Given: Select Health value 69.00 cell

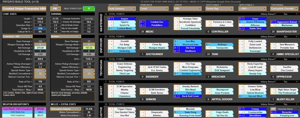Looking at the screenshot, I should click(40, 19).
